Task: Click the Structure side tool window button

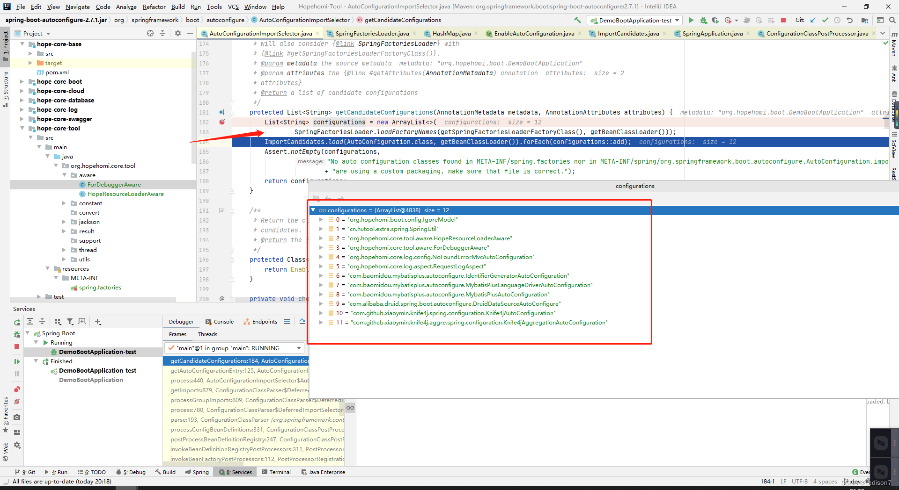Action: point(5,89)
